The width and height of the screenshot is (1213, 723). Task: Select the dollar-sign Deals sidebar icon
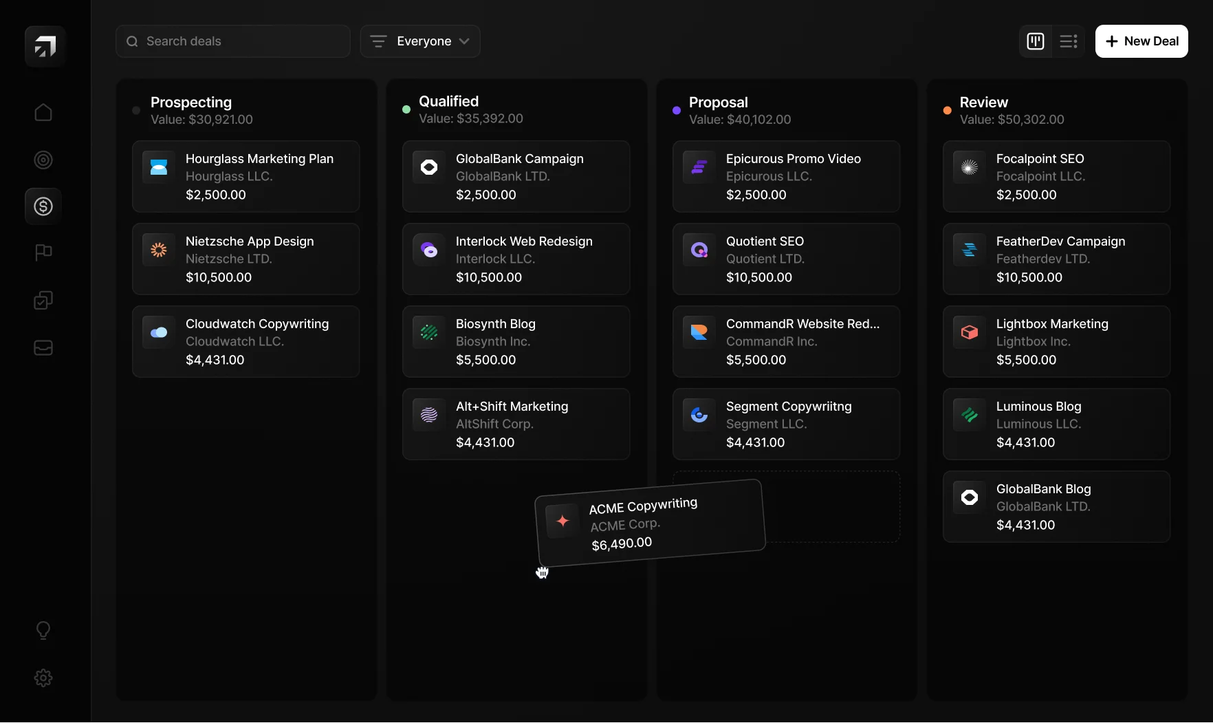click(43, 206)
